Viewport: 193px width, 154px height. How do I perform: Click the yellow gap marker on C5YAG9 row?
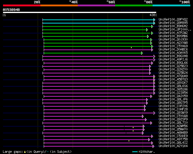point(131,48)
